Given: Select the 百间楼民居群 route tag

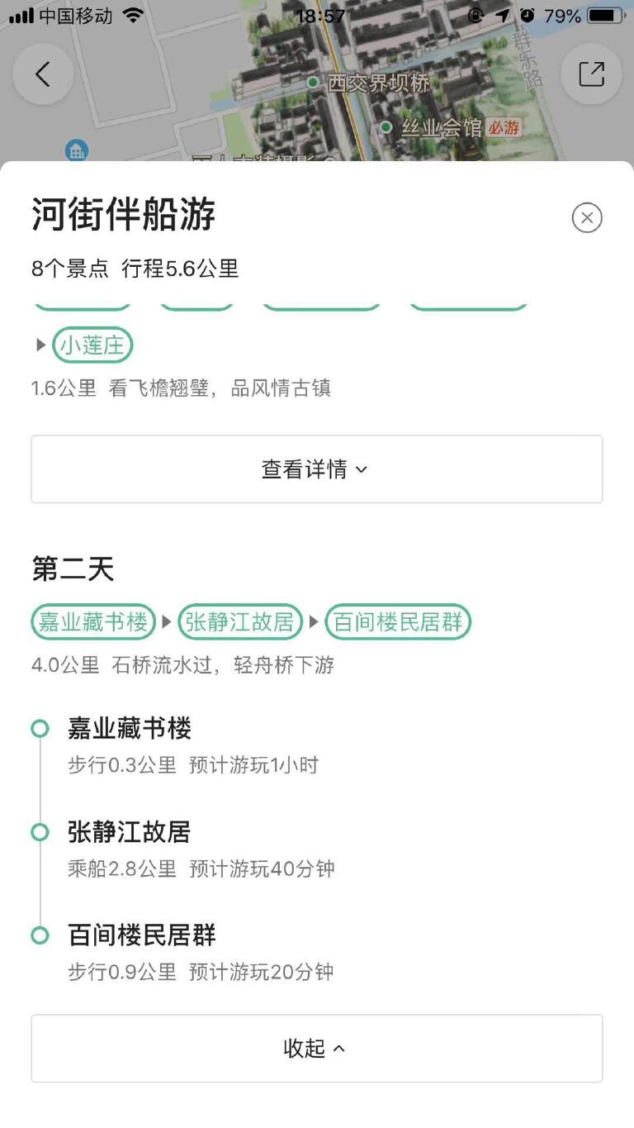Looking at the screenshot, I should point(398,622).
